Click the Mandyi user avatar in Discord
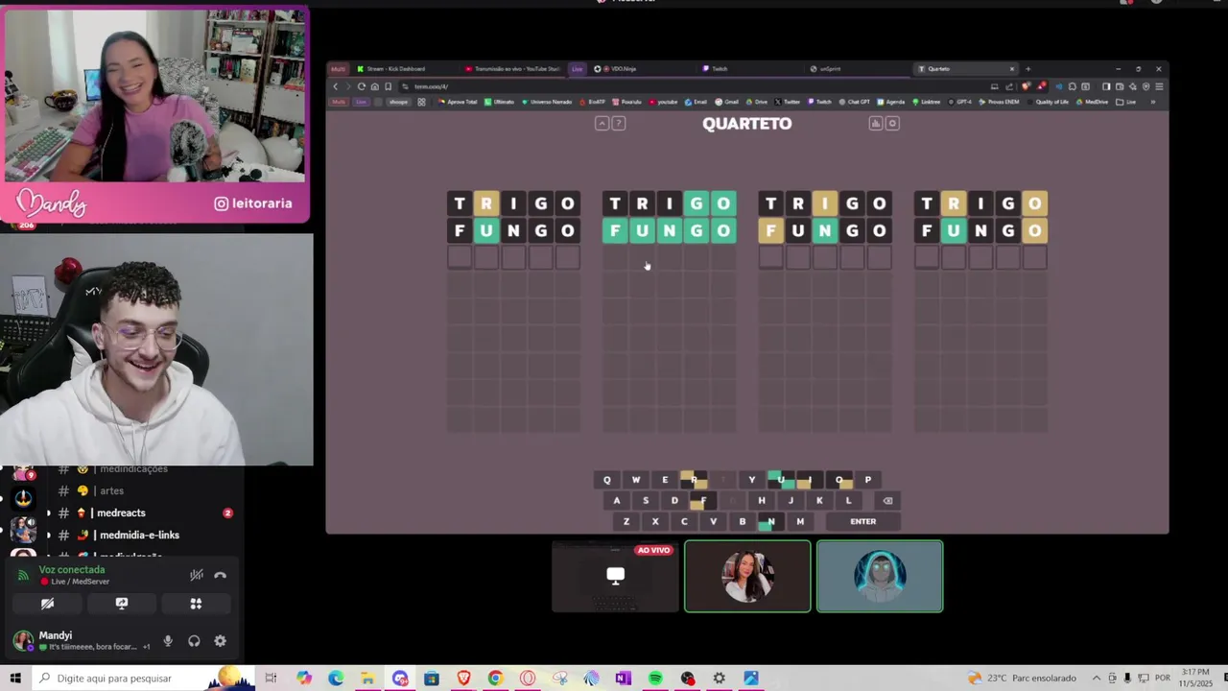The width and height of the screenshot is (1228, 691). [22, 641]
